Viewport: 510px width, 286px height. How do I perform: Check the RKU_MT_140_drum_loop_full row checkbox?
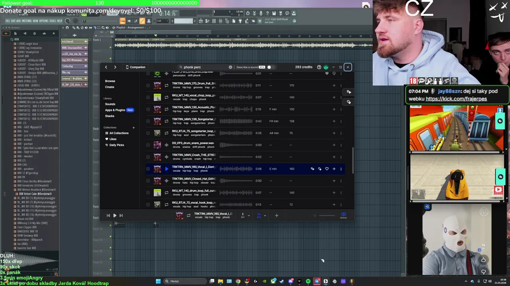click(148, 193)
